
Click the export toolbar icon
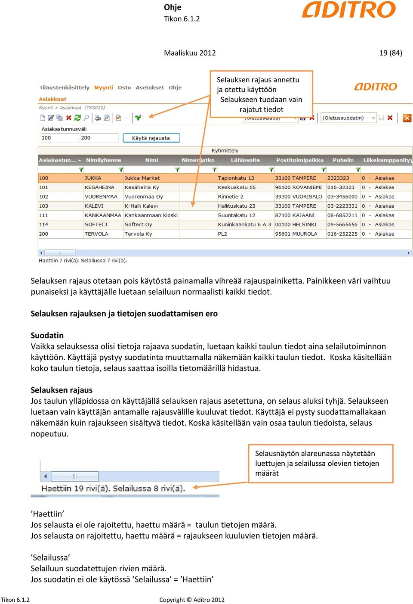pos(118,118)
